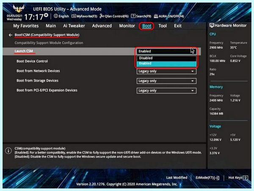Switch to My Favorites tab
This screenshot has height=191, width=254.
[26, 26]
